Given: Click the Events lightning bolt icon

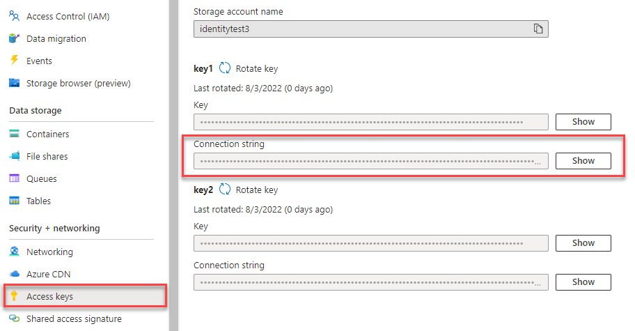Looking at the screenshot, I should 14,61.
